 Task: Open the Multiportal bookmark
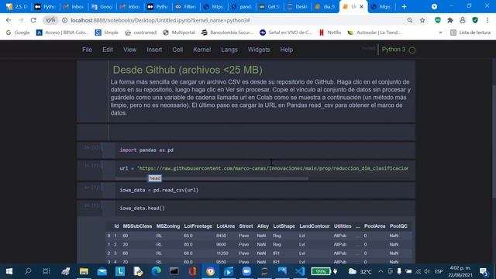(179, 33)
